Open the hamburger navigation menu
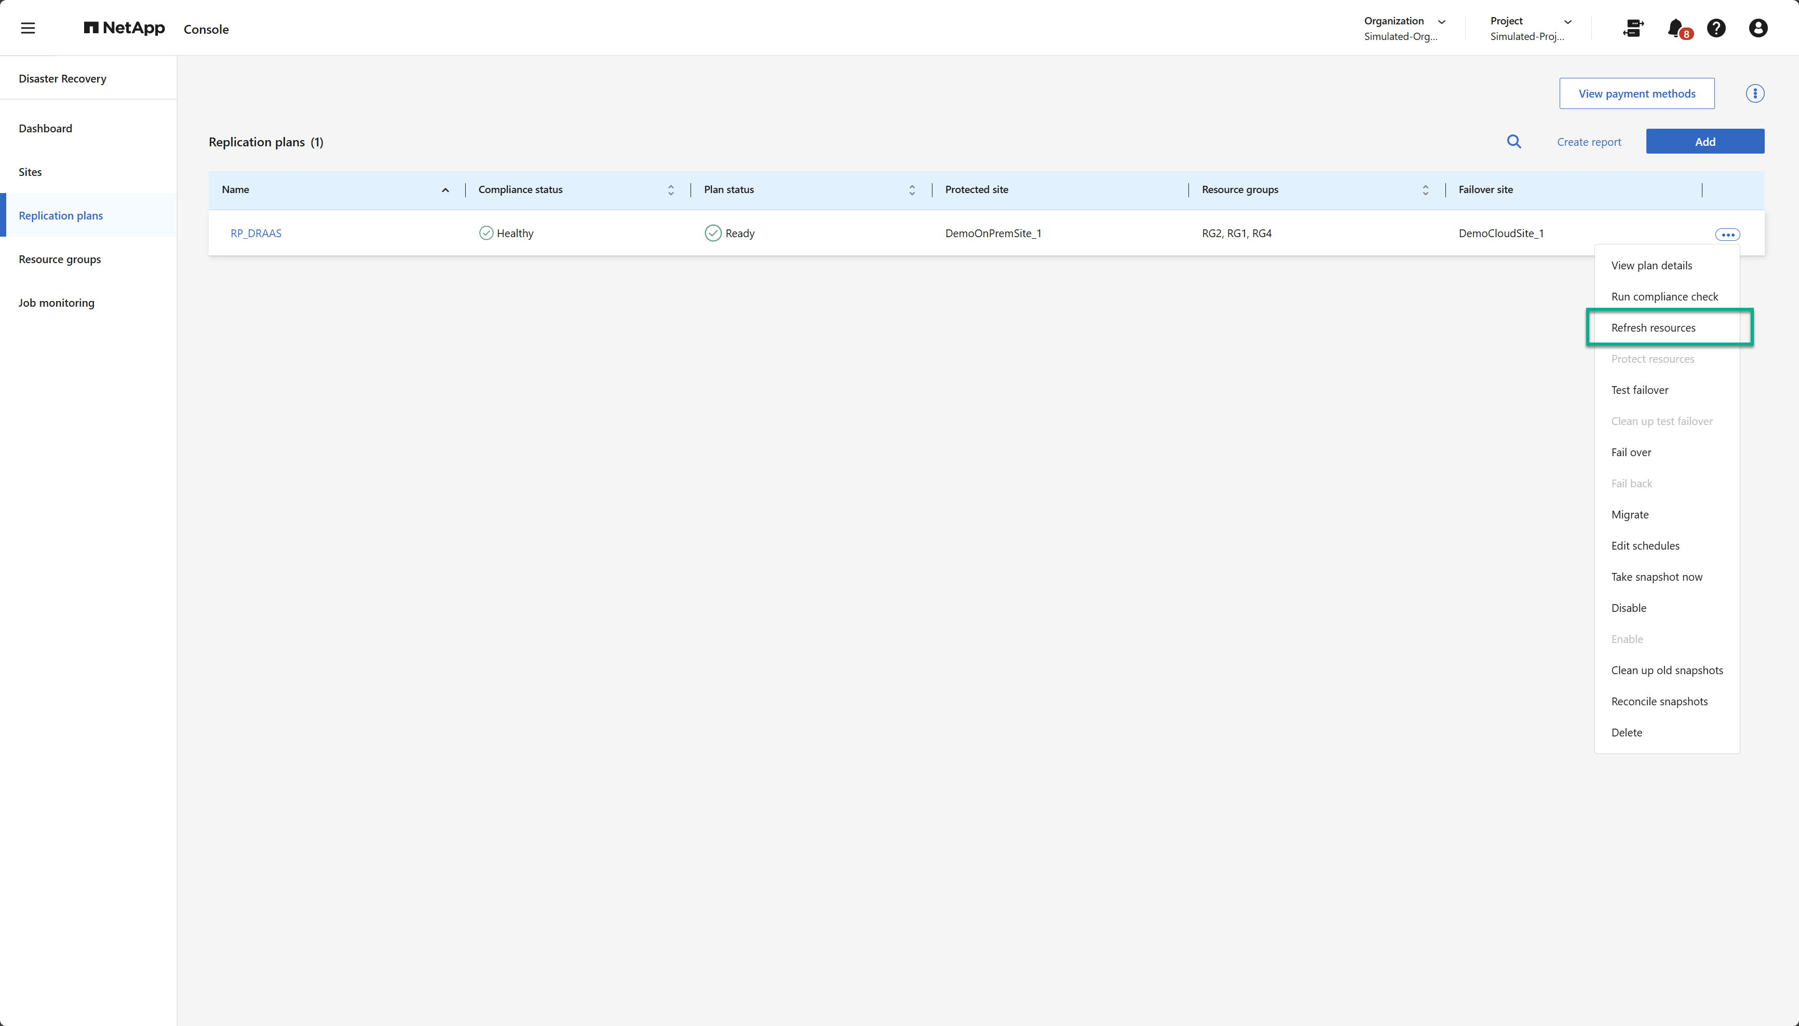Screen dimensions: 1799x1026 tap(28, 28)
